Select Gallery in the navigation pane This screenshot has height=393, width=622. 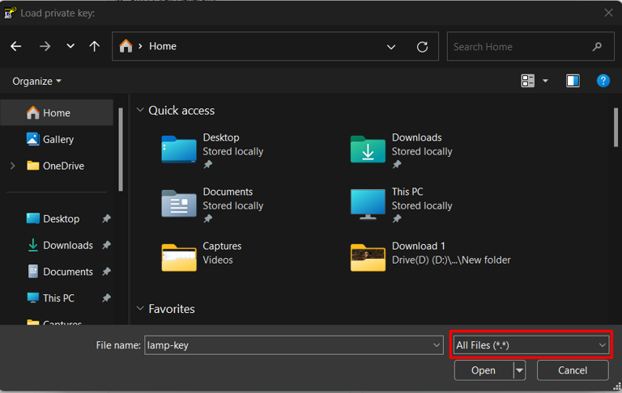coord(57,139)
